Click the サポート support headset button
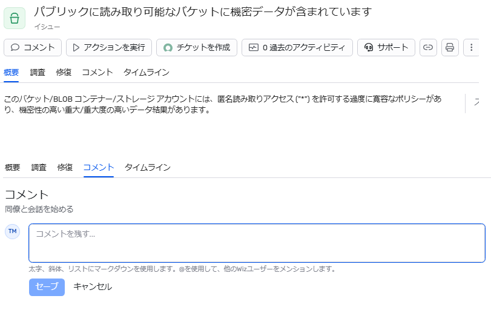The width and height of the screenshot is (491, 310). pos(386,47)
